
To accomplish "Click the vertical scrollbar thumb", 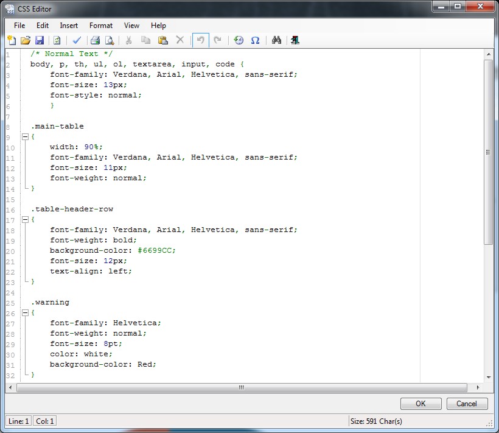I will [x=488, y=152].
